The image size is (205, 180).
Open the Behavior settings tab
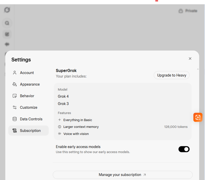pyautogui.click(x=27, y=96)
